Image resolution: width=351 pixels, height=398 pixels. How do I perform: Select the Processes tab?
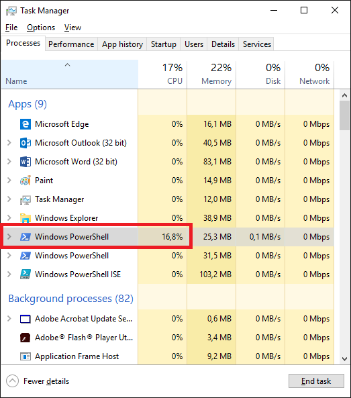(23, 43)
